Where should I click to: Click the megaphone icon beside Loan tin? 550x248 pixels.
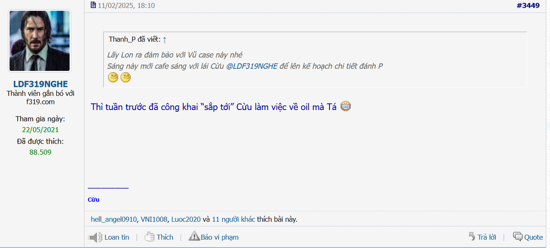click(95, 237)
